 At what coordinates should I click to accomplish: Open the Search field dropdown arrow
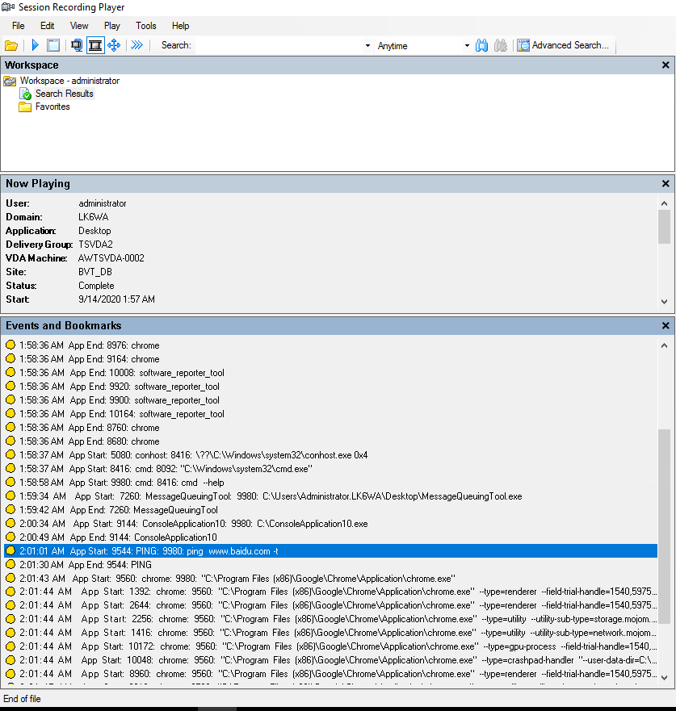[367, 46]
